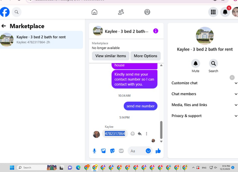React to Kaylee's message with emoji
This screenshot has width=238, height=172.
pyautogui.click(x=133, y=134)
